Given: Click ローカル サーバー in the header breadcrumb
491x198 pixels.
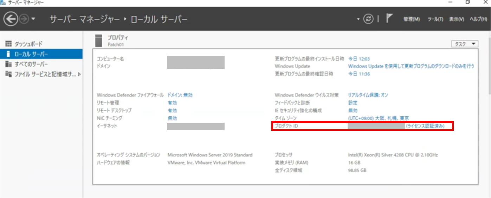Looking at the screenshot, I should [x=159, y=19].
